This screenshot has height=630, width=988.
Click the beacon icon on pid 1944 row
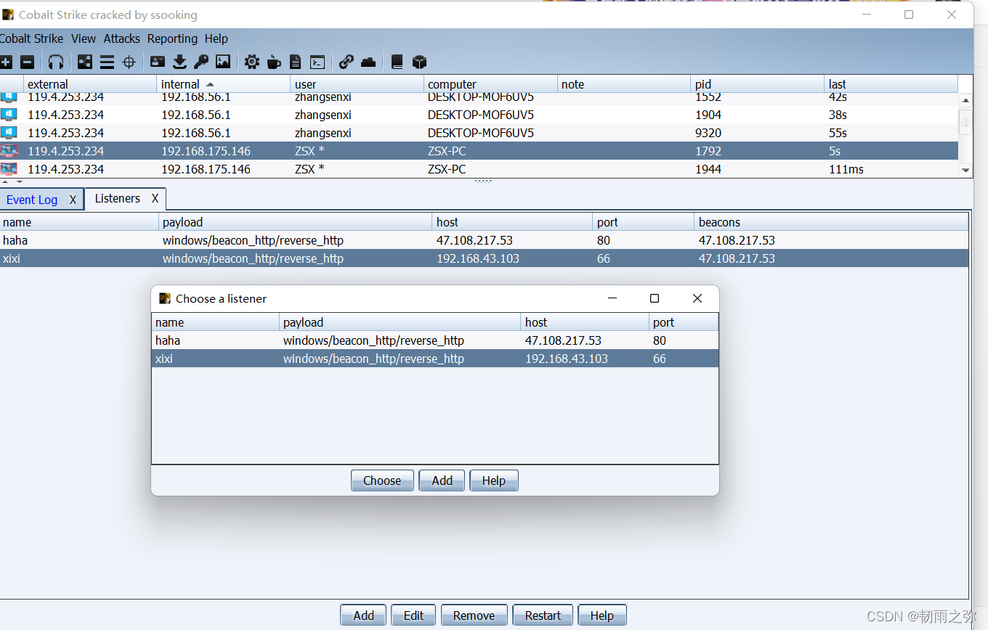point(9,169)
